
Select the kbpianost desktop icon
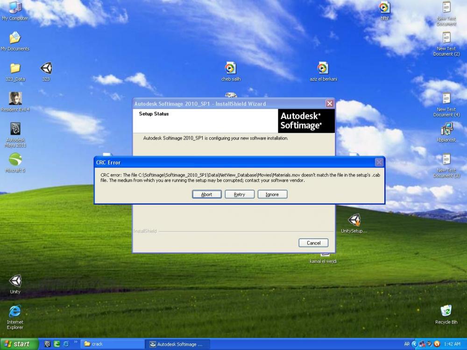446,132
